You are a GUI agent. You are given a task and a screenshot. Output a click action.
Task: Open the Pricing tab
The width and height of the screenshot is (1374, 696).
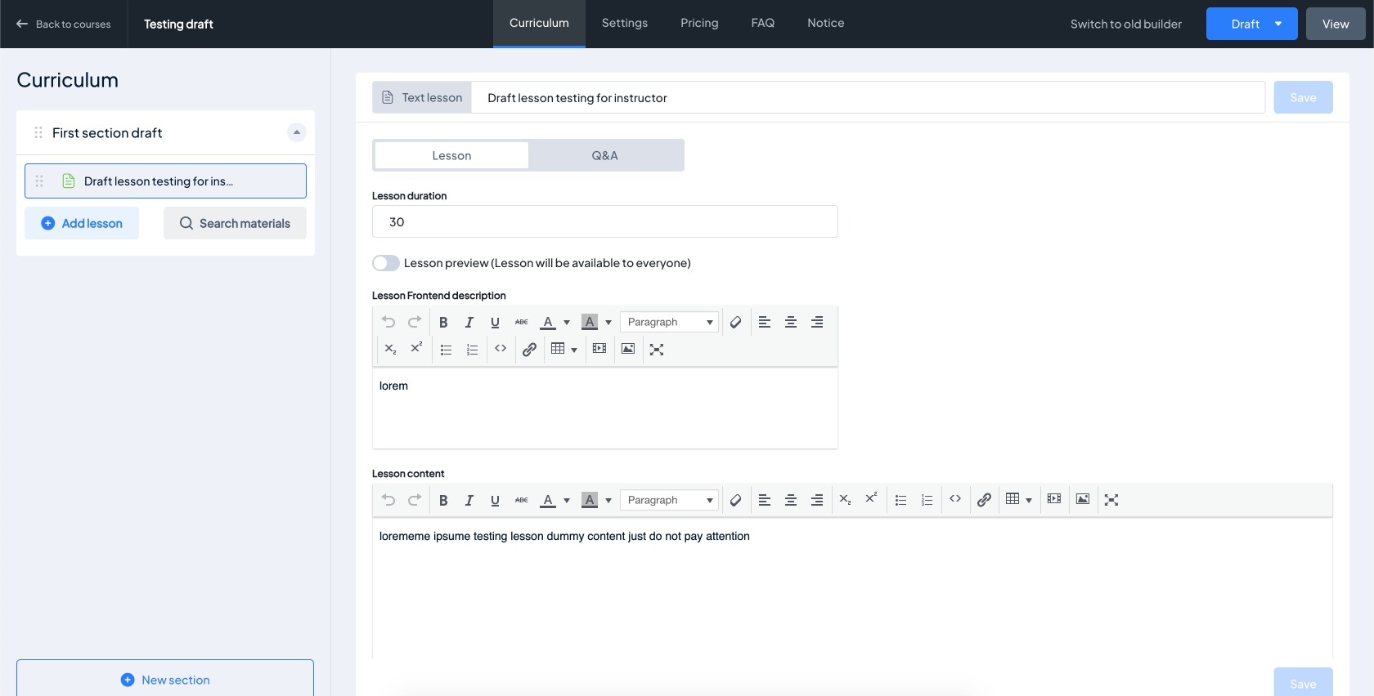point(699,23)
